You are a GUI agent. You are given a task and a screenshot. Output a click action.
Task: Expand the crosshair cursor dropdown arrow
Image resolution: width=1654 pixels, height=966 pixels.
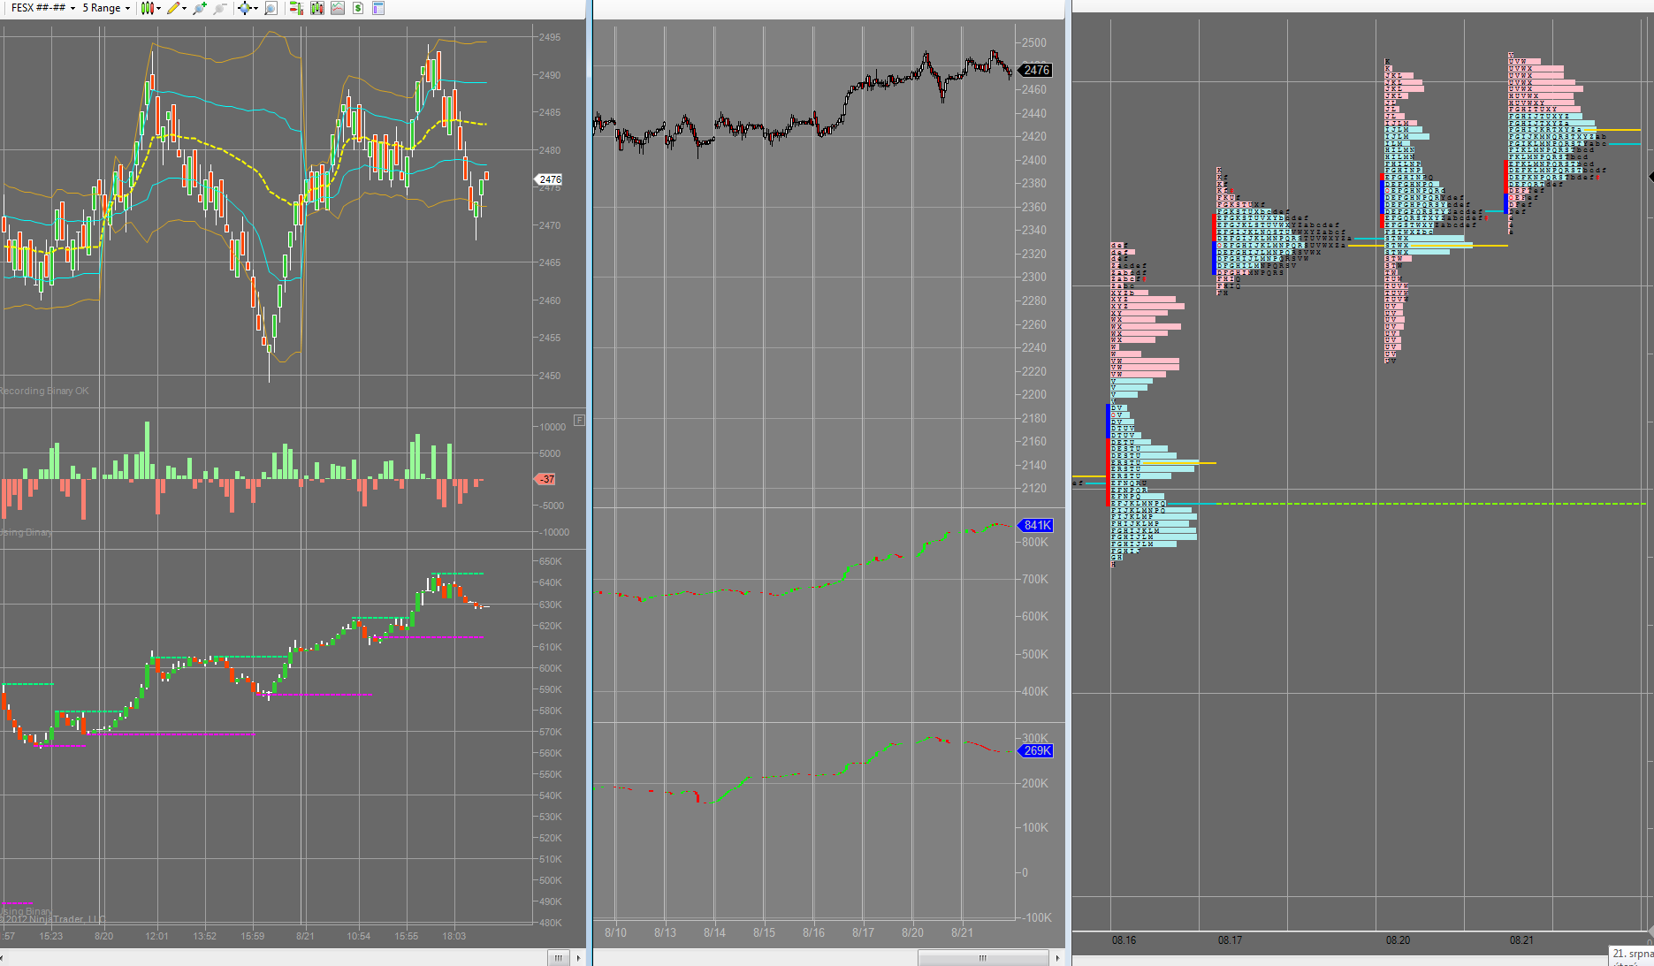[x=255, y=9]
